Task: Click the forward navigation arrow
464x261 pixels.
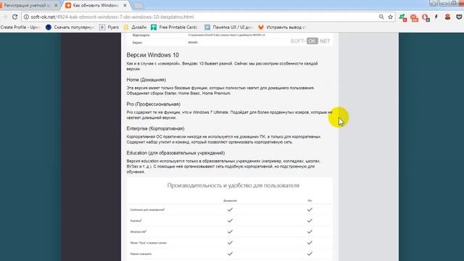Action: (x=4, y=17)
